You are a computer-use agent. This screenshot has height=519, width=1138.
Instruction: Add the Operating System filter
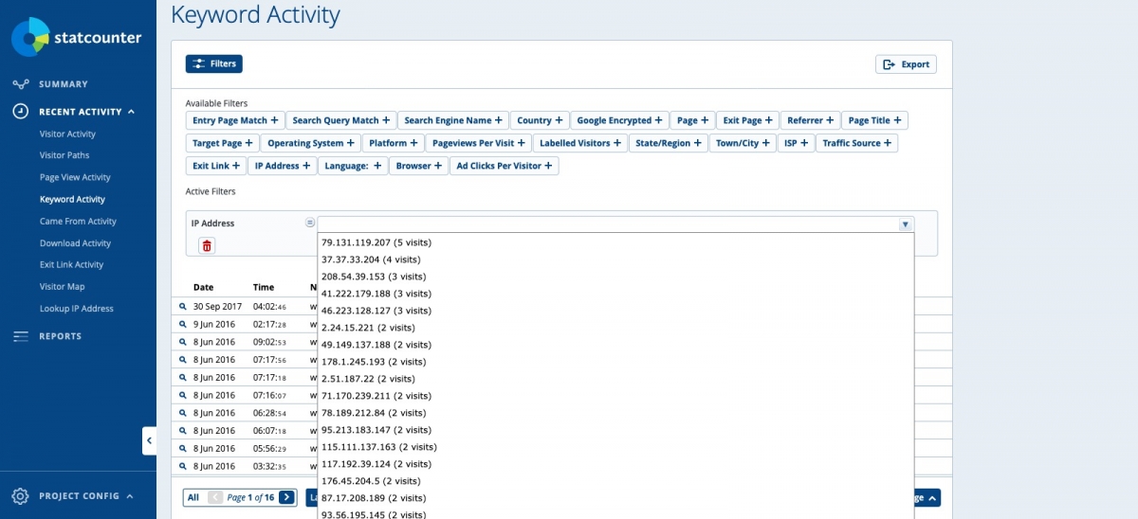click(311, 143)
